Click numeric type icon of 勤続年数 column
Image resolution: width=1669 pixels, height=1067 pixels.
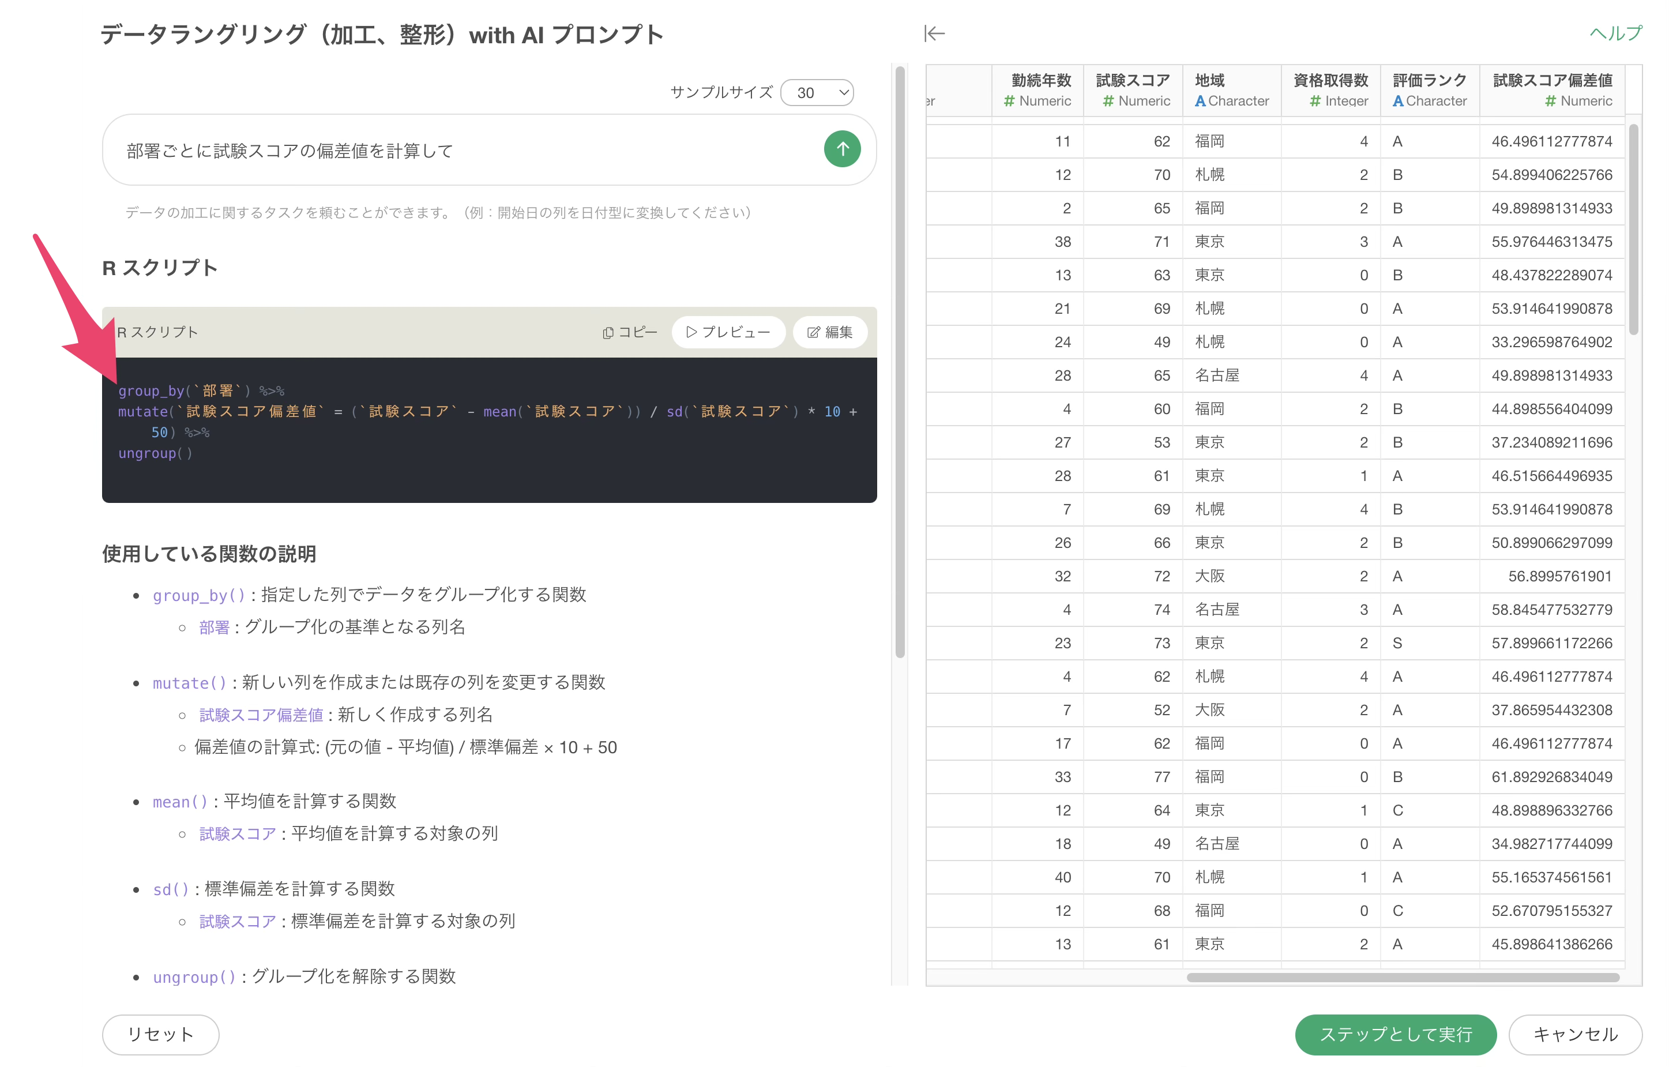coord(1009,102)
